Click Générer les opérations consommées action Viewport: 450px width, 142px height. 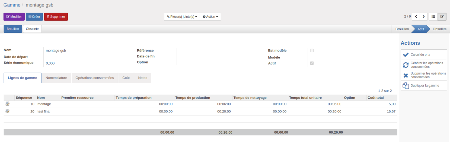click(424, 65)
